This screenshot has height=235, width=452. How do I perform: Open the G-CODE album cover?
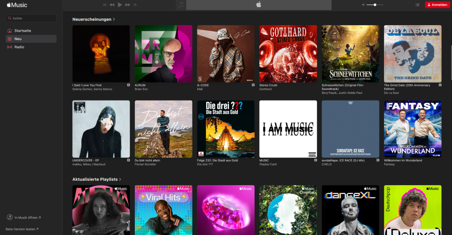226,54
